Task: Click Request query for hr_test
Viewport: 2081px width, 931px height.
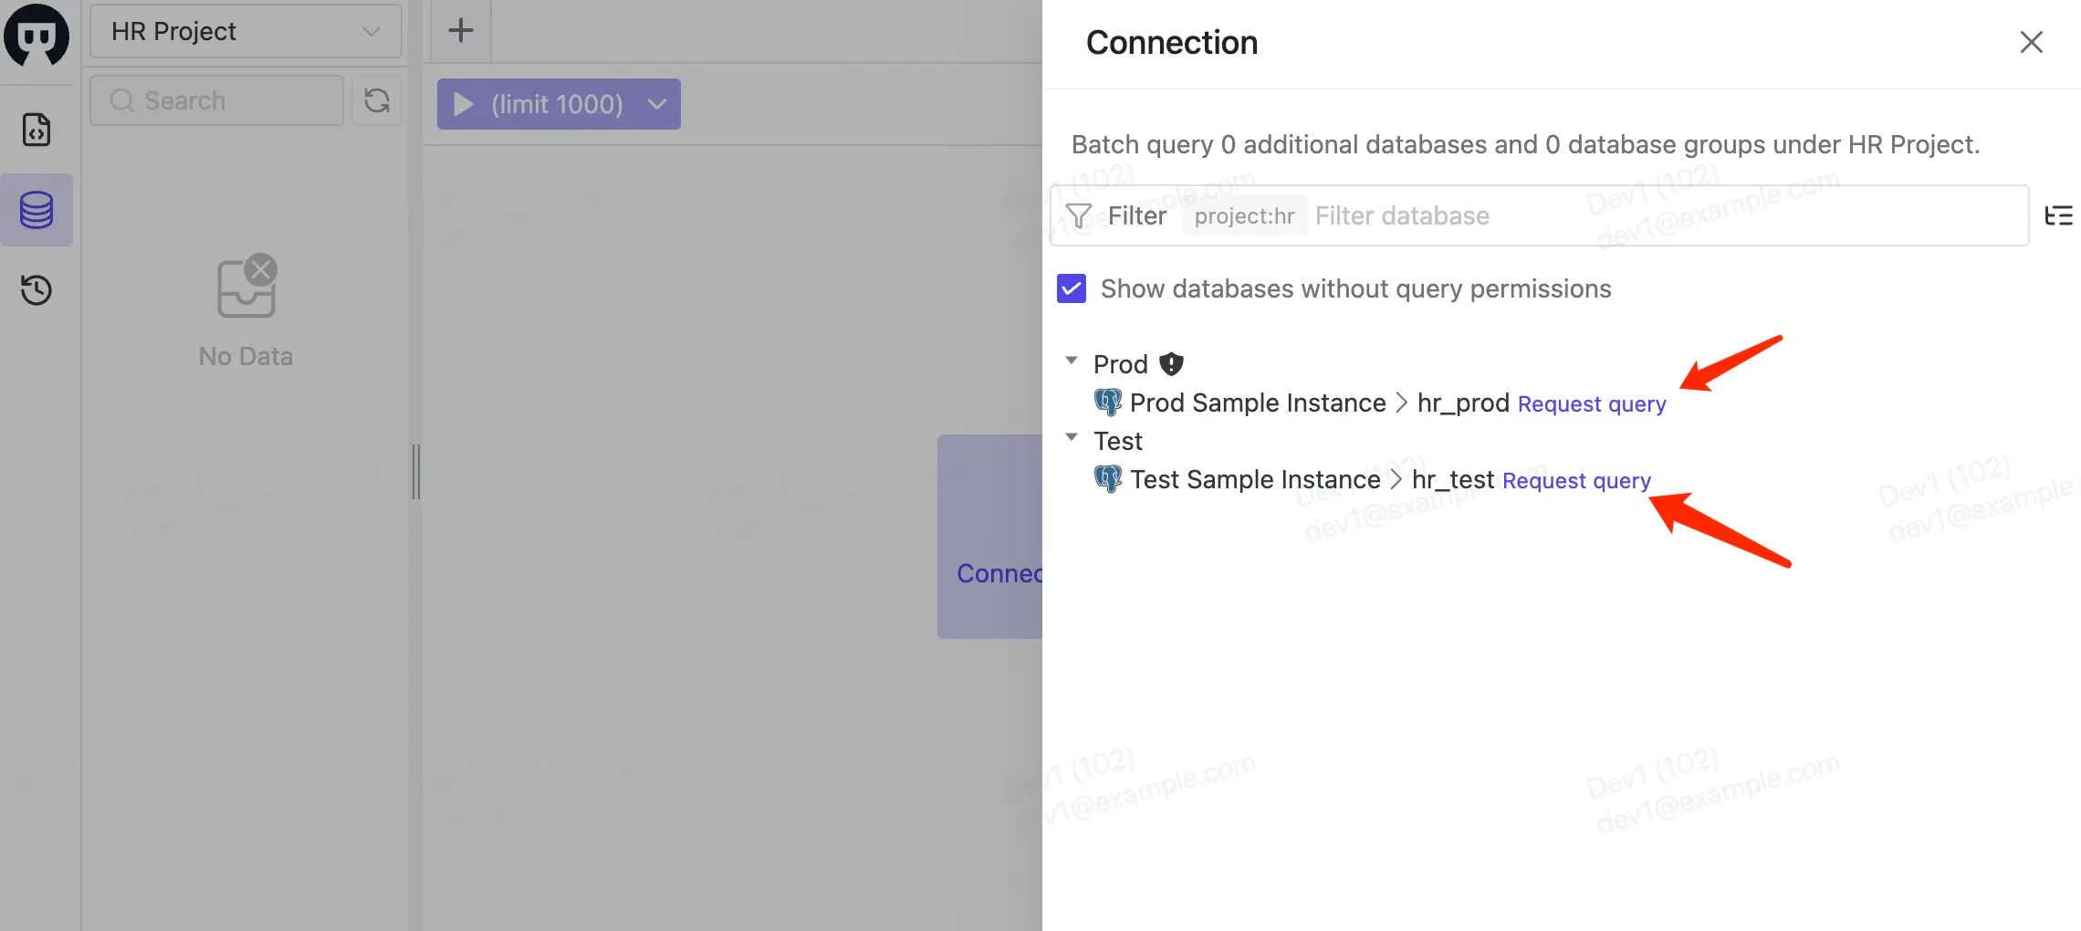Action: point(1576,480)
